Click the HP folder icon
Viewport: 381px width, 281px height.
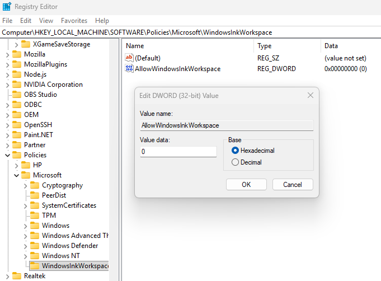coord(26,165)
